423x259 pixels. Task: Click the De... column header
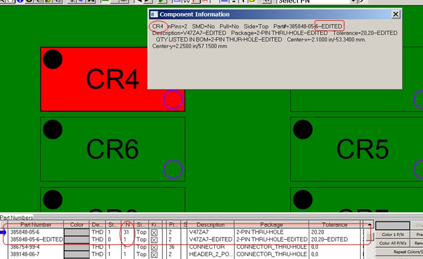point(97,224)
